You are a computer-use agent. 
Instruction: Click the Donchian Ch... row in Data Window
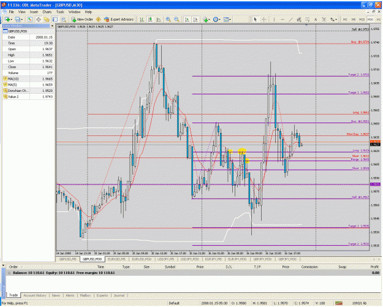coord(28,91)
